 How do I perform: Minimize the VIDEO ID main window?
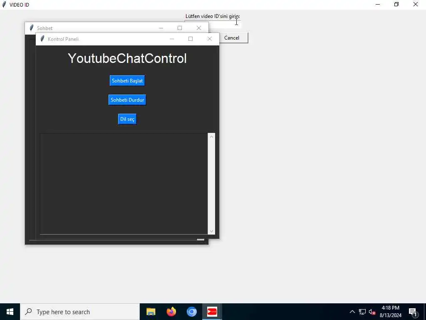[378, 4]
